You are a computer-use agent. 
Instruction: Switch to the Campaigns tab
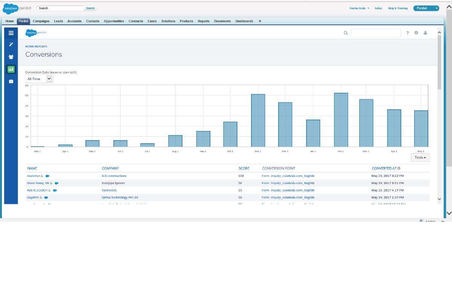coord(41,21)
